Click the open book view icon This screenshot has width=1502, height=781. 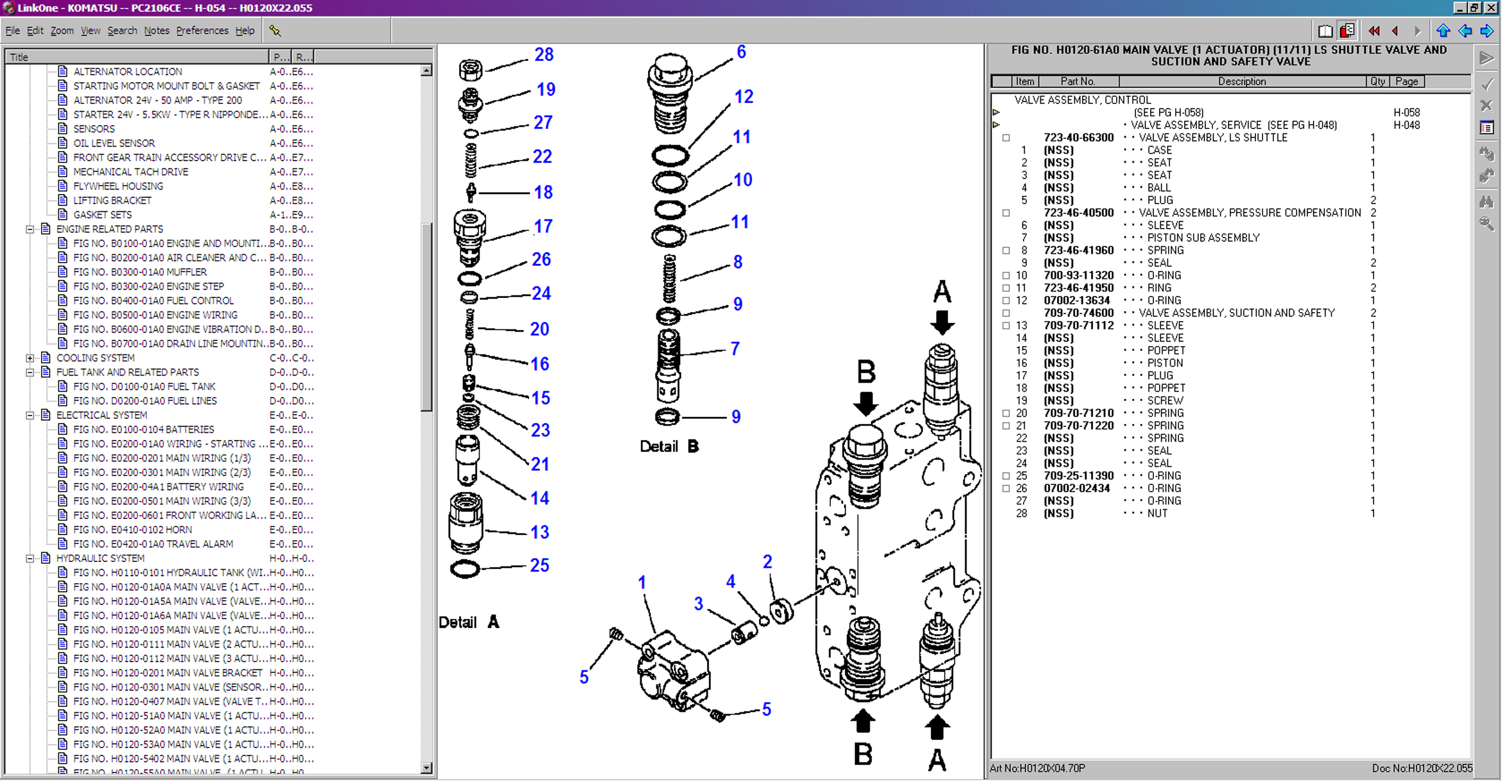[1325, 31]
